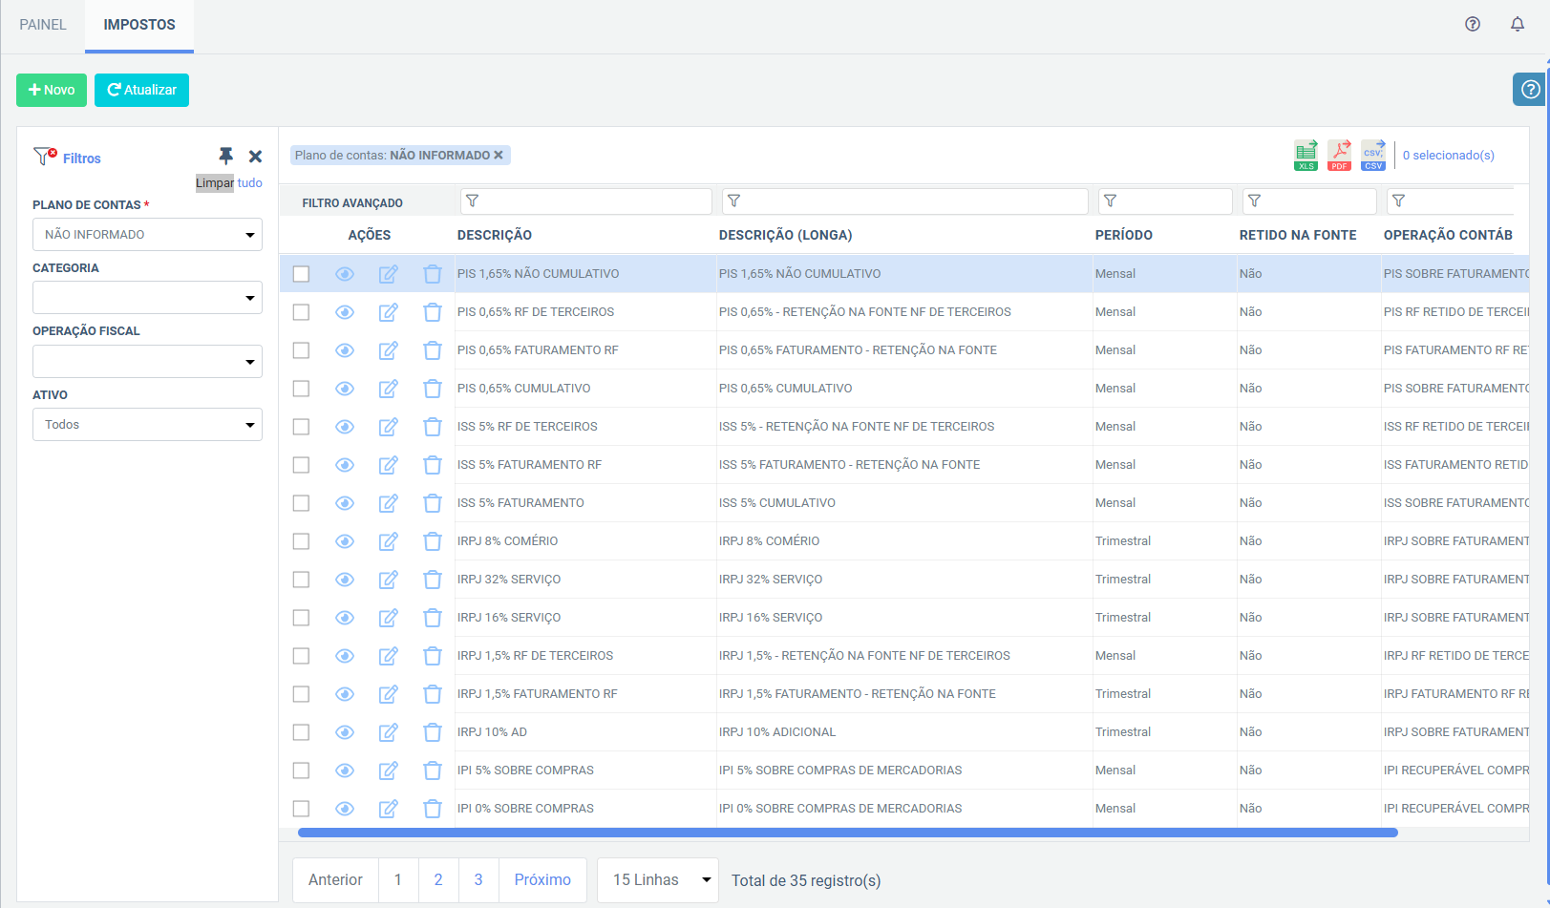Viewport: 1550px width, 908px height.
Task: Check the PIS 0,65% FATURAMENTO RF row
Action: (x=301, y=350)
